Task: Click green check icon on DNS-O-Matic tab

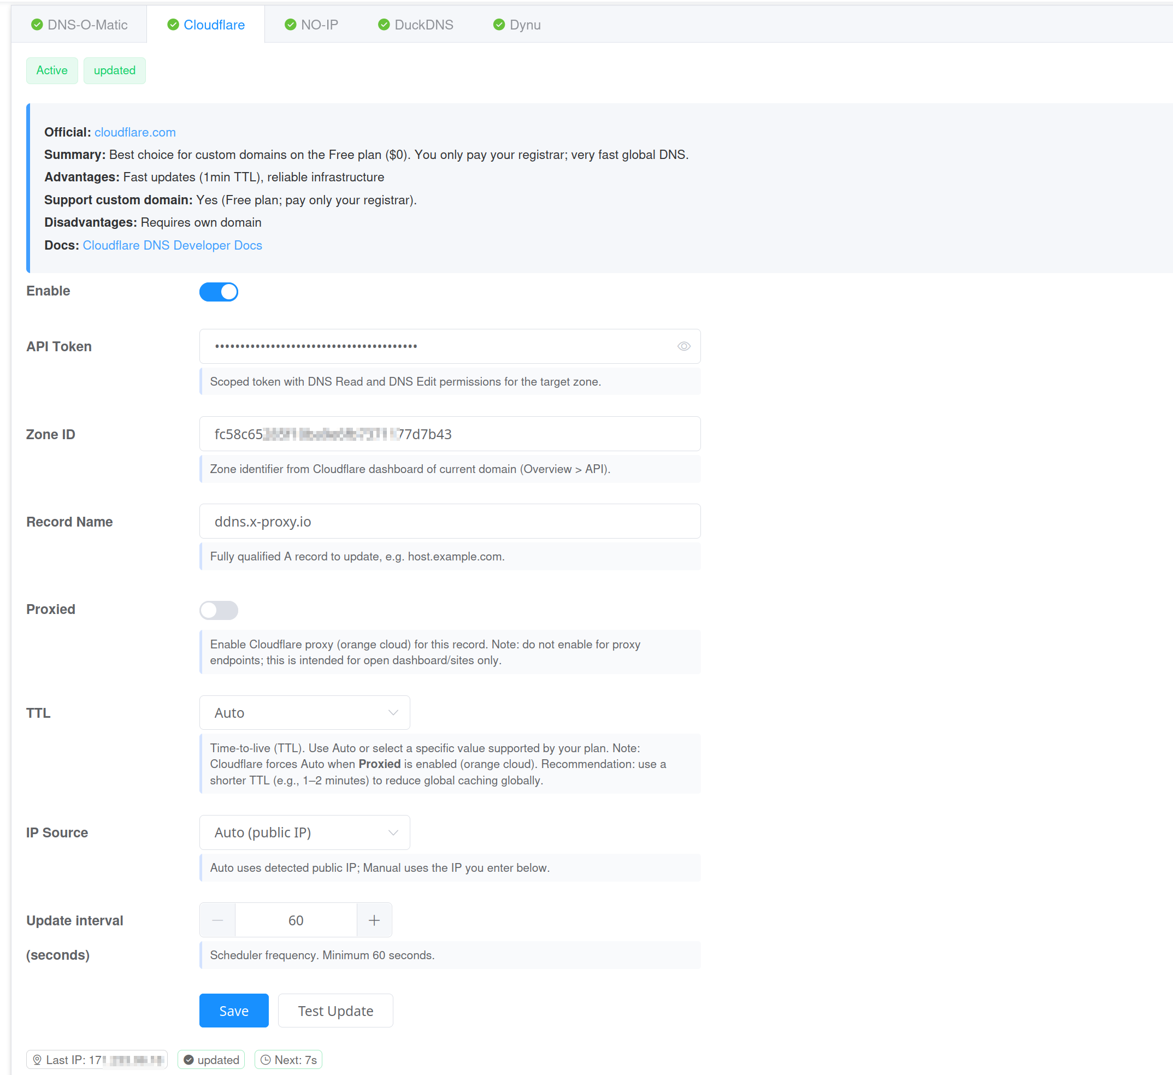Action: (37, 25)
